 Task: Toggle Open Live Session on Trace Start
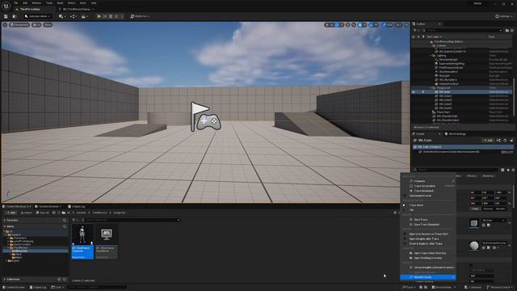click(405, 234)
